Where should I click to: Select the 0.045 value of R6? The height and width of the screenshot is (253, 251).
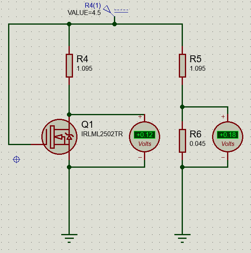(197, 143)
